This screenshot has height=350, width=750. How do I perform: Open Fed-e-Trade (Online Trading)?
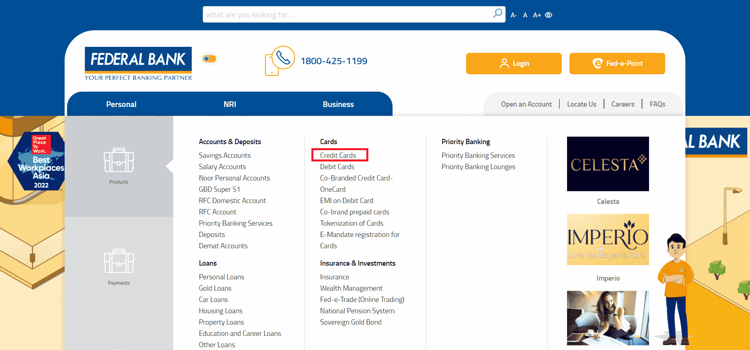(x=362, y=300)
